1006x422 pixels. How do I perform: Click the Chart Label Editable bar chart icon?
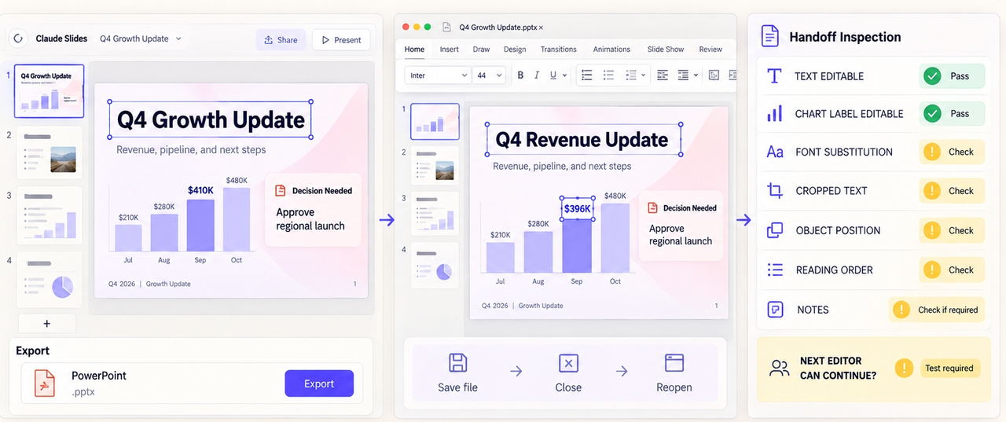[x=774, y=113]
